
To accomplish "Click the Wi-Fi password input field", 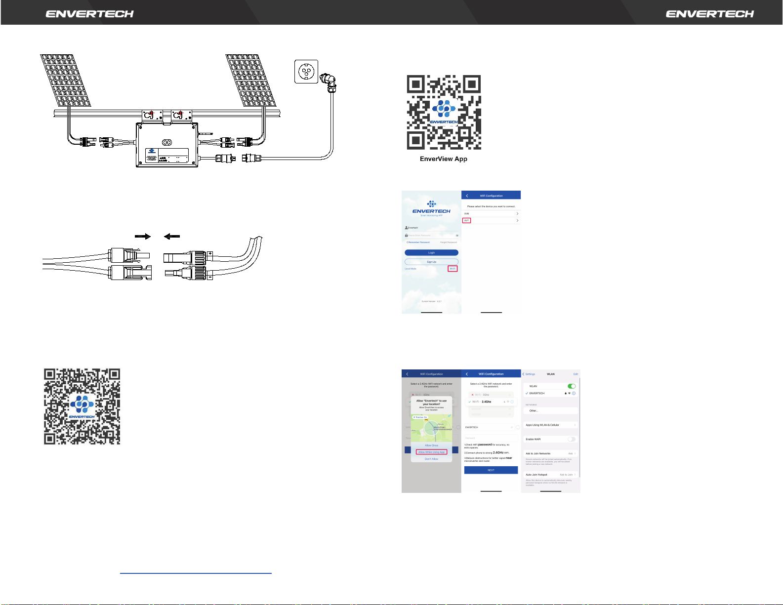I will click(491, 438).
